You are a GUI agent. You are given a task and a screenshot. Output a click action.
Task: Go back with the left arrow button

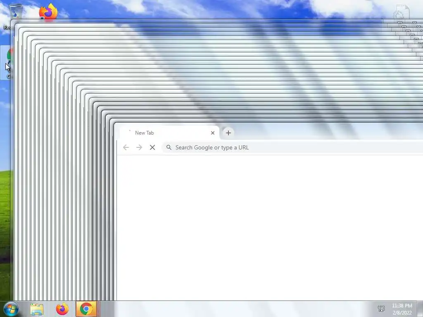point(126,147)
